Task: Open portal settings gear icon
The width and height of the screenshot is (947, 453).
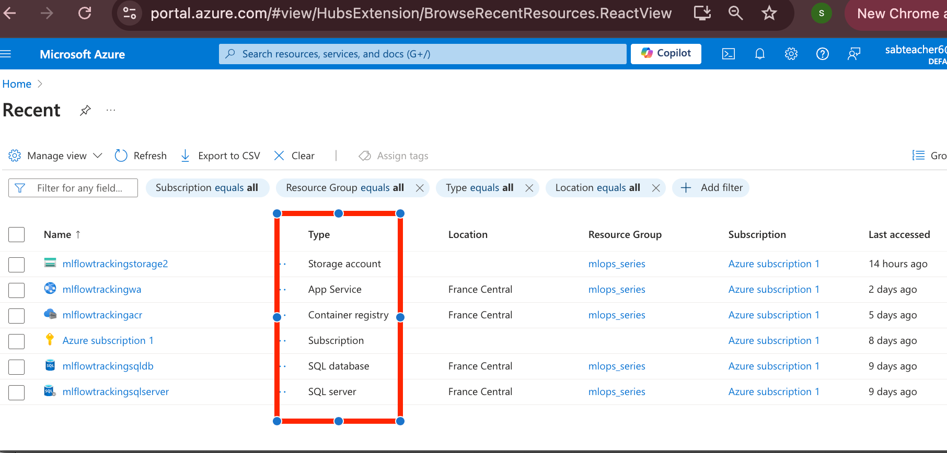Action: click(x=791, y=54)
